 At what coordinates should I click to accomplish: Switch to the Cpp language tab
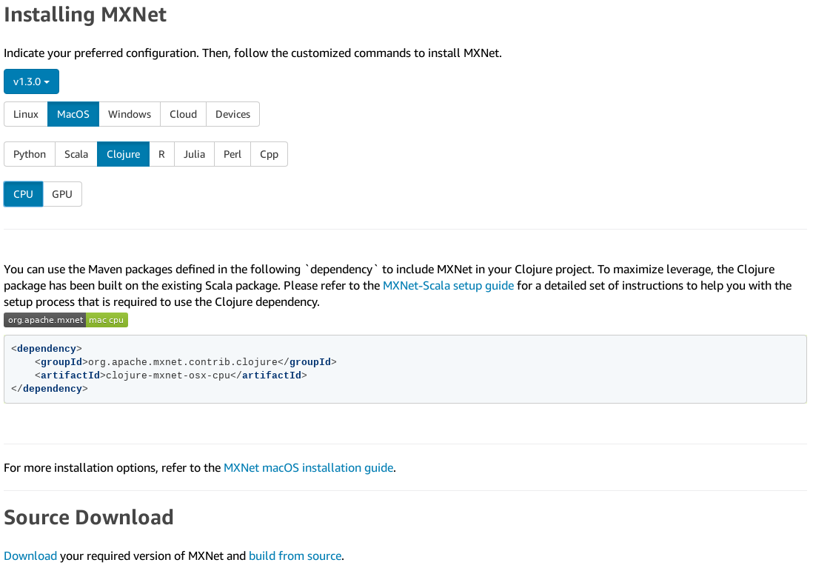coord(269,154)
